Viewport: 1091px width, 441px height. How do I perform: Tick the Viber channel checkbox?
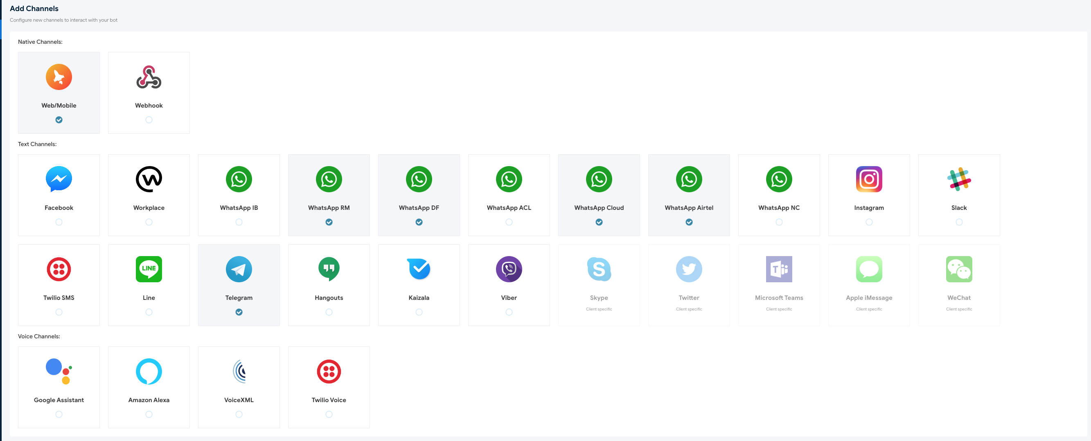click(x=509, y=312)
